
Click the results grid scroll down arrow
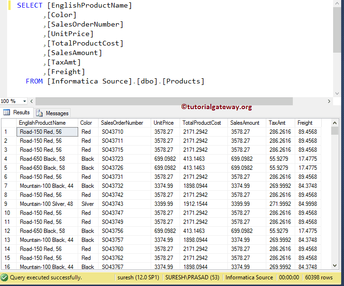pyautogui.click(x=335, y=266)
